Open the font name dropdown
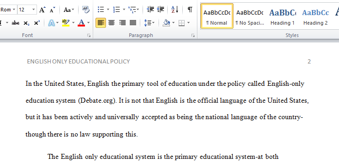 (14, 10)
